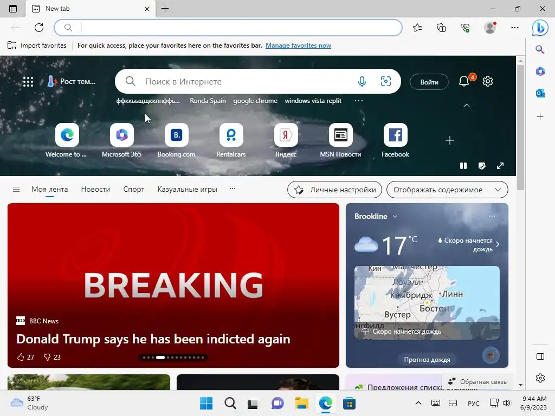555x416 pixels.
Task: Click the browser address bar
Action: [x=228, y=28]
